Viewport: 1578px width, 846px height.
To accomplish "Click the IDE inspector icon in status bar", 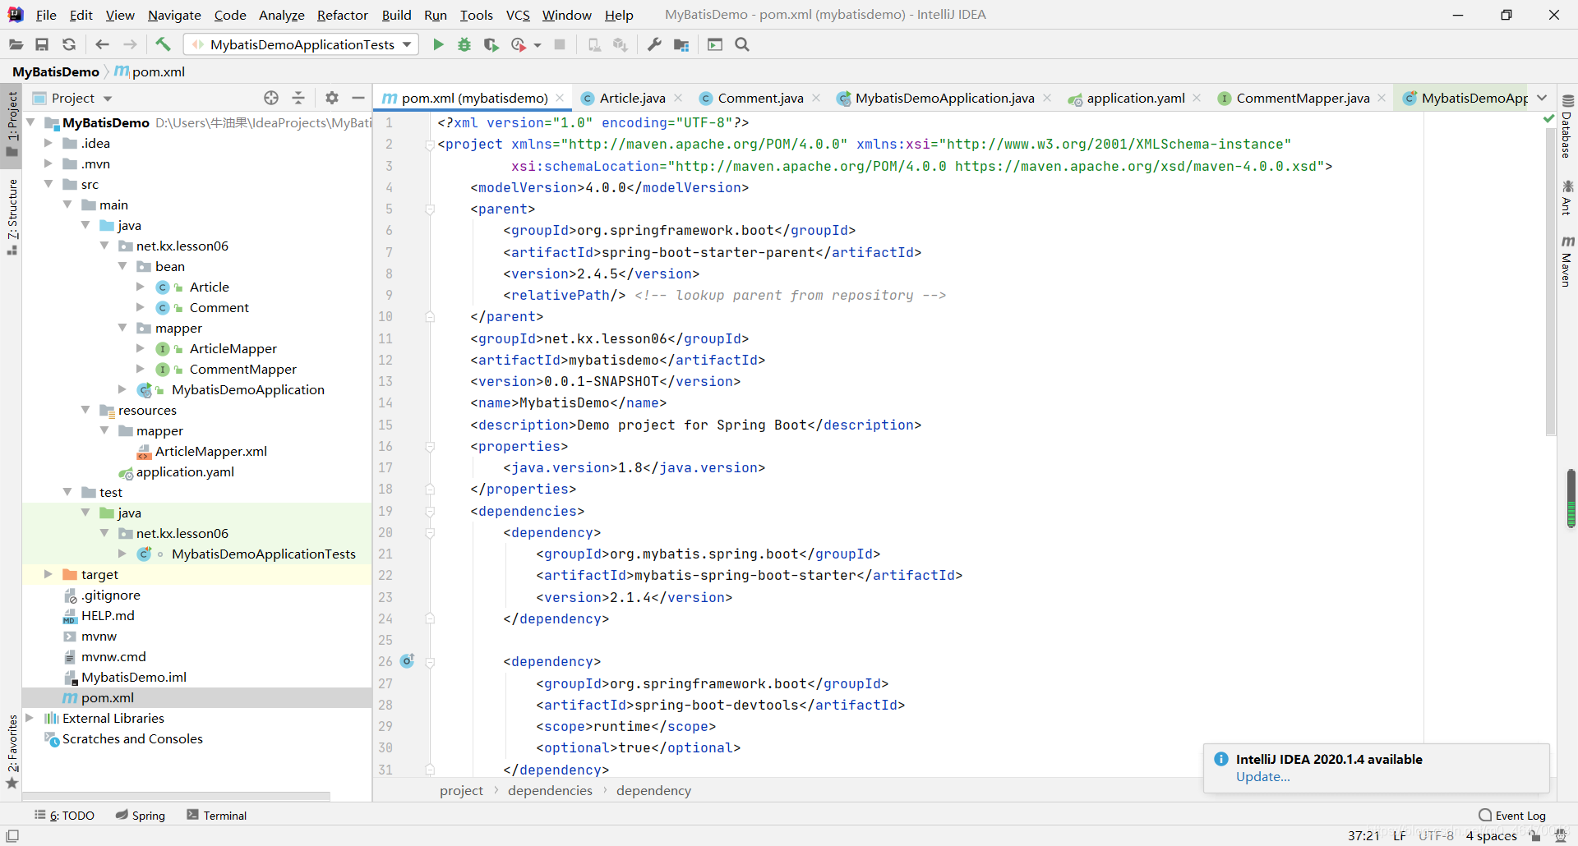I will point(1561,835).
